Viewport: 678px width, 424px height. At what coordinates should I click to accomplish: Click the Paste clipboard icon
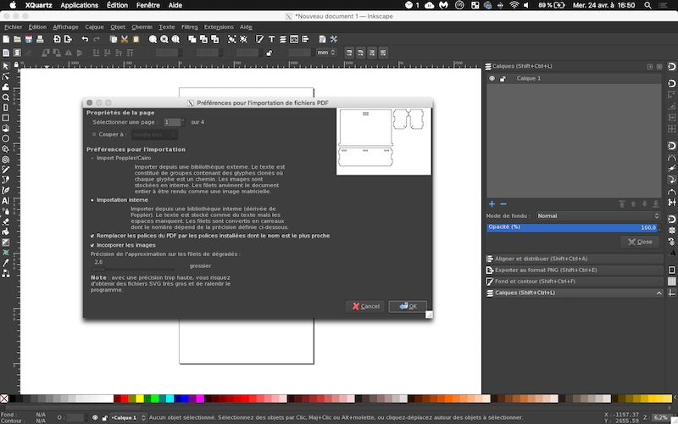point(136,39)
